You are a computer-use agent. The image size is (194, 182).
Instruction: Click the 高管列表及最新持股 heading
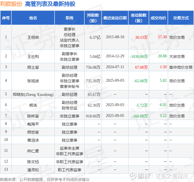[50, 4]
